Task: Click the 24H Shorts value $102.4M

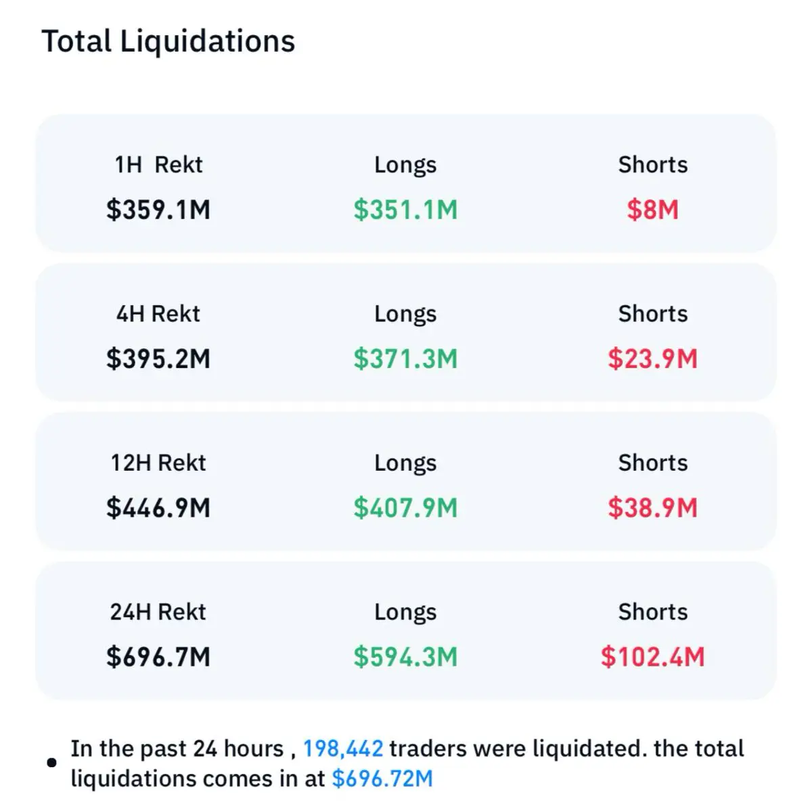Action: coord(652,657)
